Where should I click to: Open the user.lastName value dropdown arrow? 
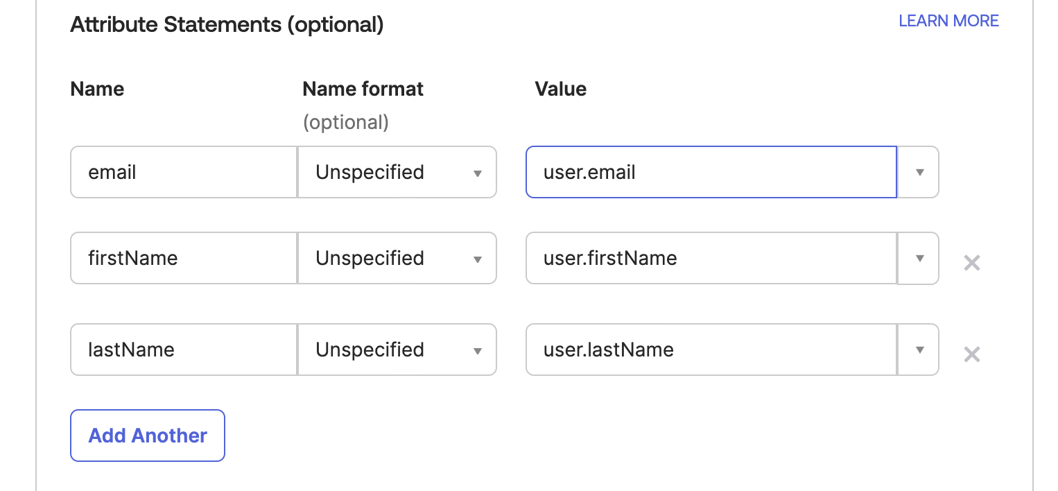918,350
